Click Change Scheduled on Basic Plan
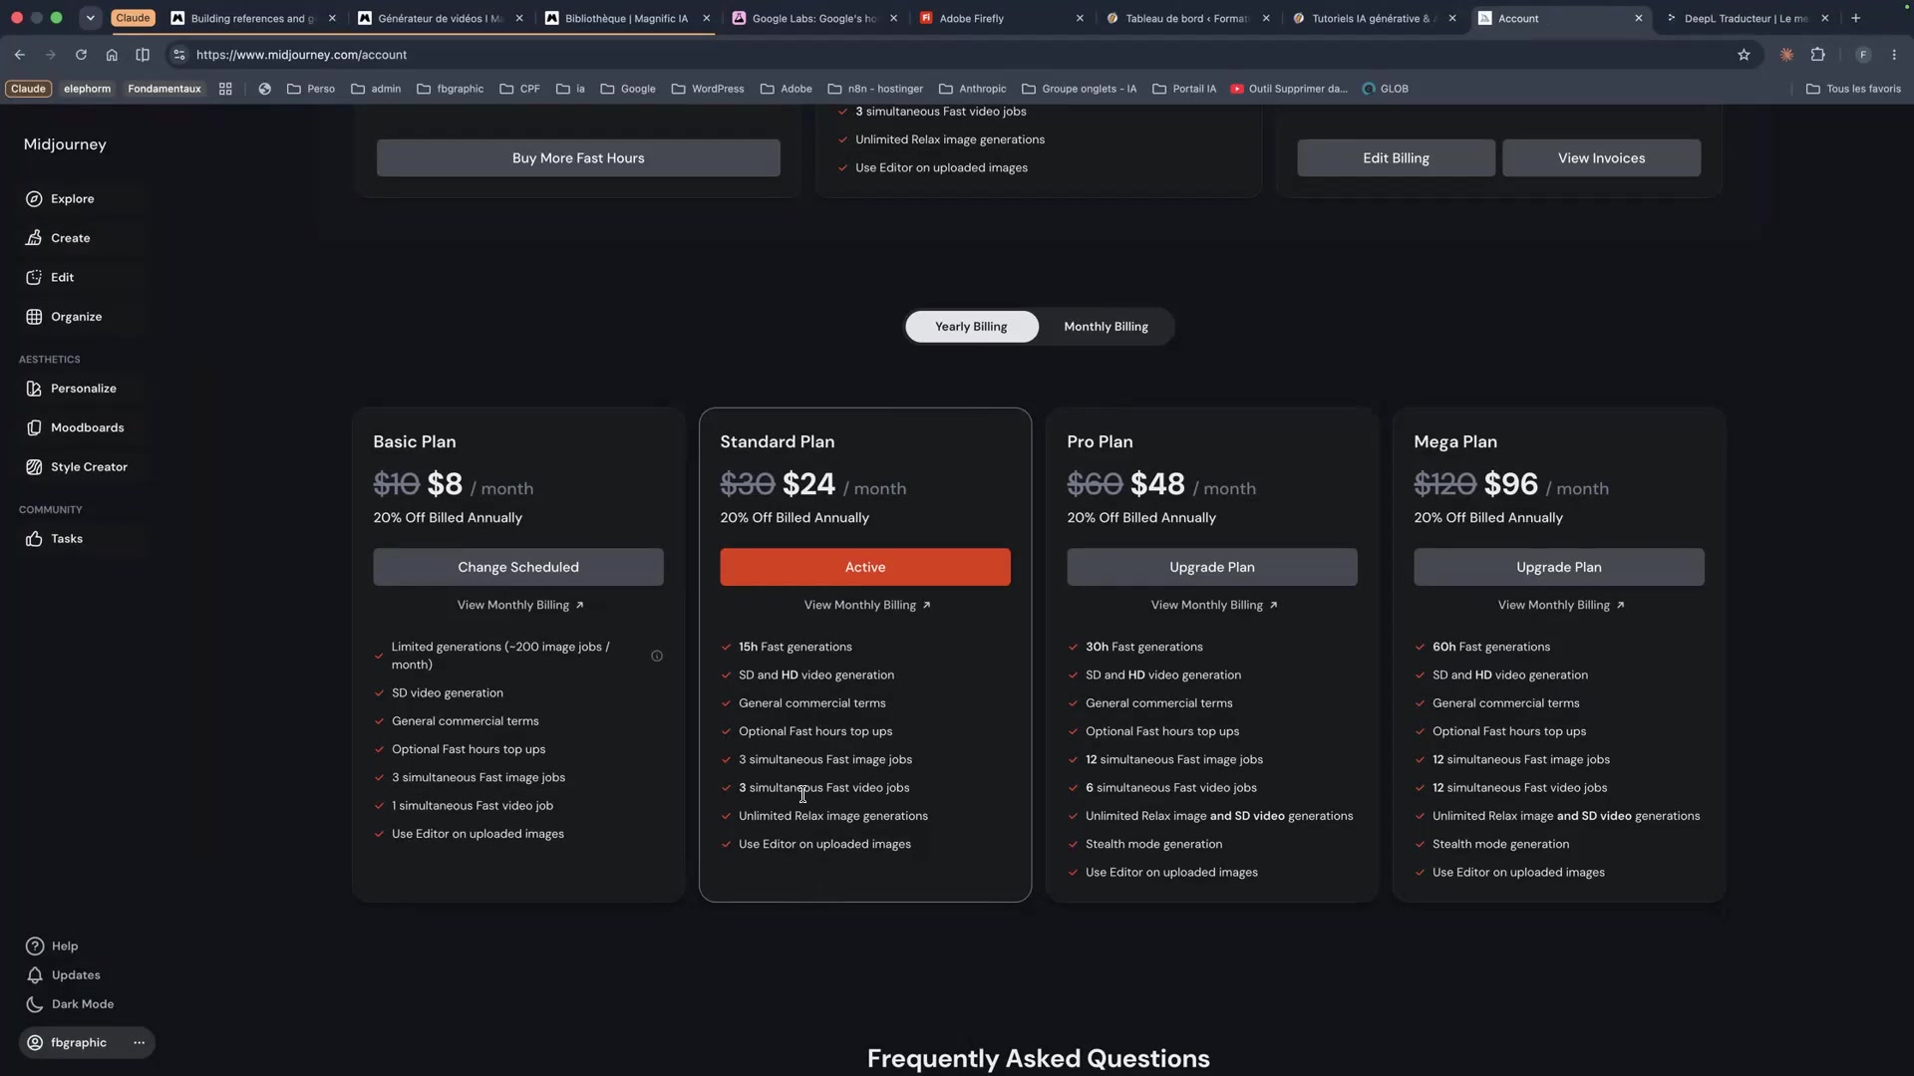Viewport: 1914px width, 1076px height. click(518, 567)
